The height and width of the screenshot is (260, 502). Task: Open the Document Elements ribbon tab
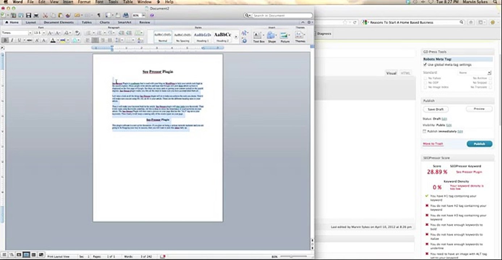(59, 22)
